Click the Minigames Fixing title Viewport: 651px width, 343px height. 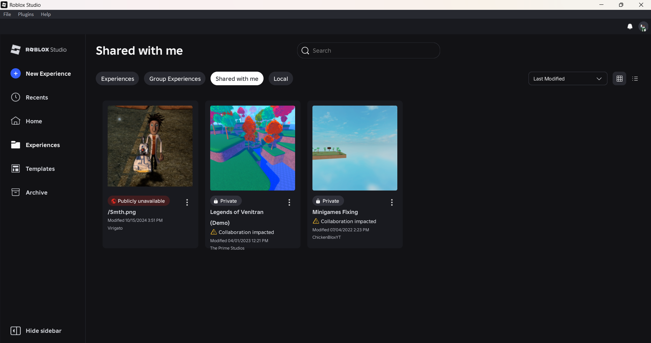tap(335, 212)
